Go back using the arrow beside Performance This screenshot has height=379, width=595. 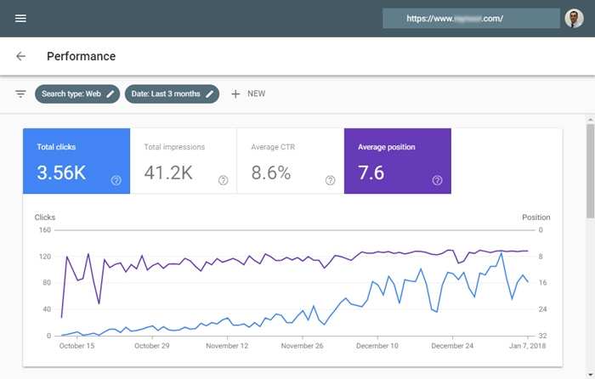coord(20,56)
